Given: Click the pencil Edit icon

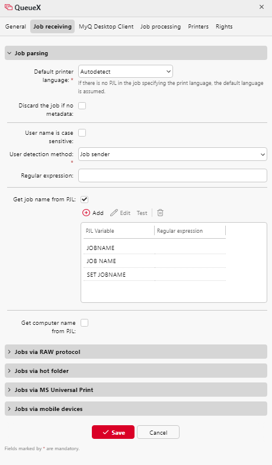Looking at the screenshot, I should point(114,213).
